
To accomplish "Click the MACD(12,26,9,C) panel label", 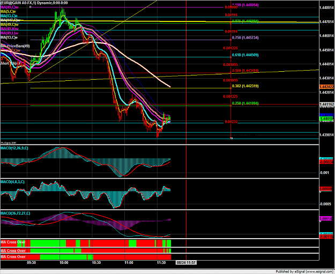I will pyautogui.click(x=14, y=148).
